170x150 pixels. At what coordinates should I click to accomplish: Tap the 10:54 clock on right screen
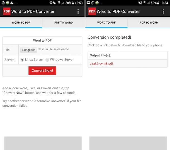(x=164, y=3)
